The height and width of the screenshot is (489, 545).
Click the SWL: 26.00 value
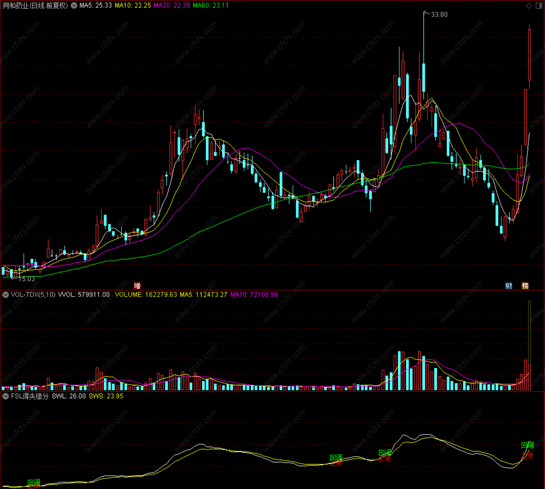(x=69, y=396)
